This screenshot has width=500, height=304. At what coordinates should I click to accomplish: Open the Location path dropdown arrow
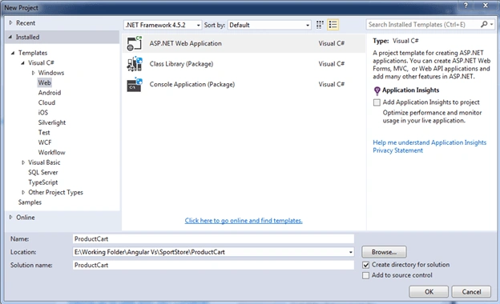click(350, 252)
